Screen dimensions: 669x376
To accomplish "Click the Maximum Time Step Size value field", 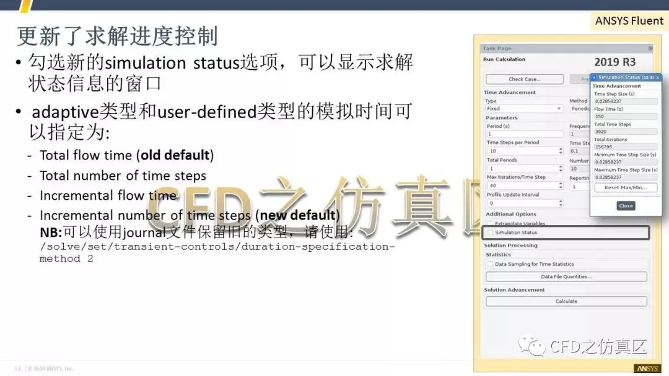I will (x=626, y=177).
